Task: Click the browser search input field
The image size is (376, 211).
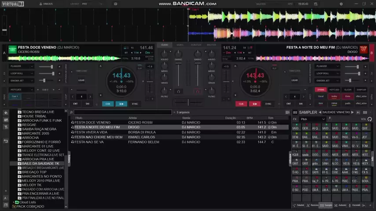Action: (122, 113)
